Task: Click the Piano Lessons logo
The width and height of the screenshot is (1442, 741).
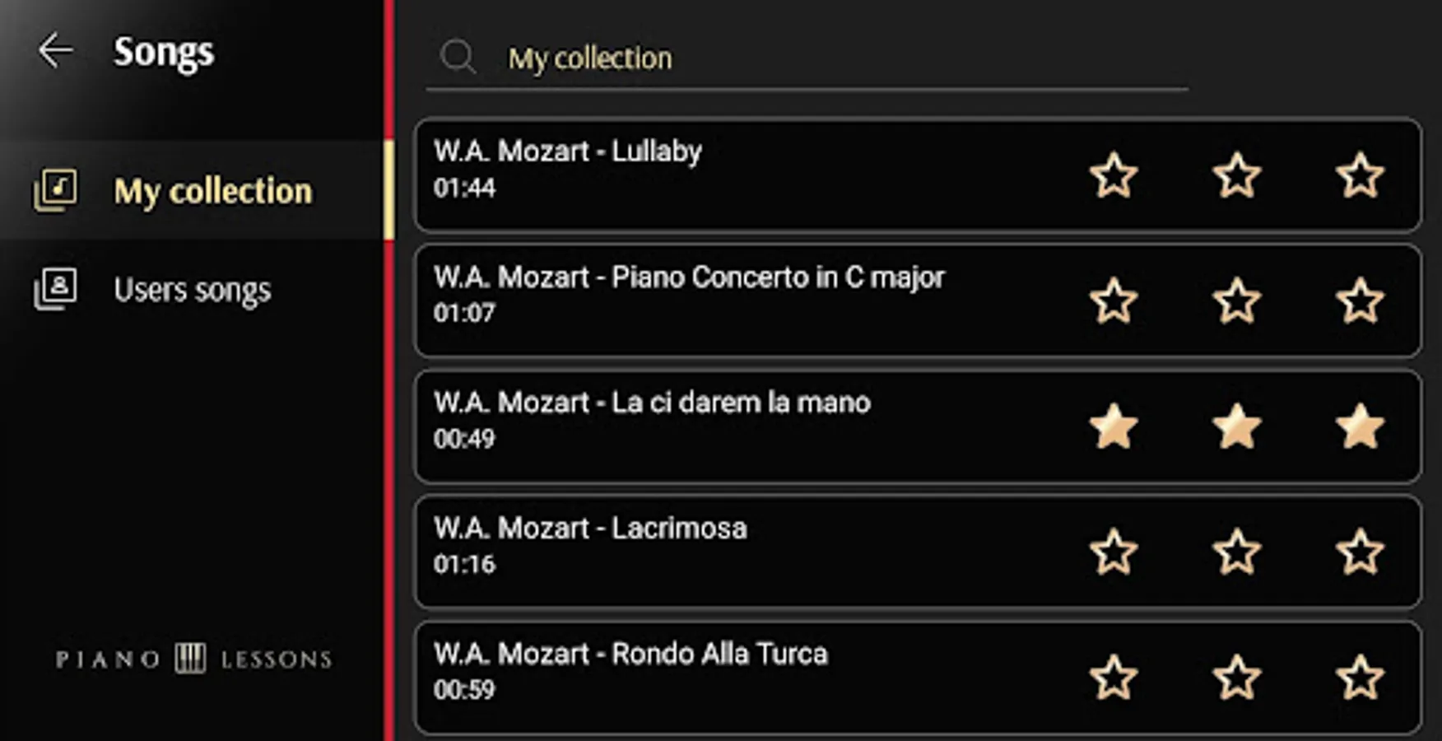Action: click(193, 659)
